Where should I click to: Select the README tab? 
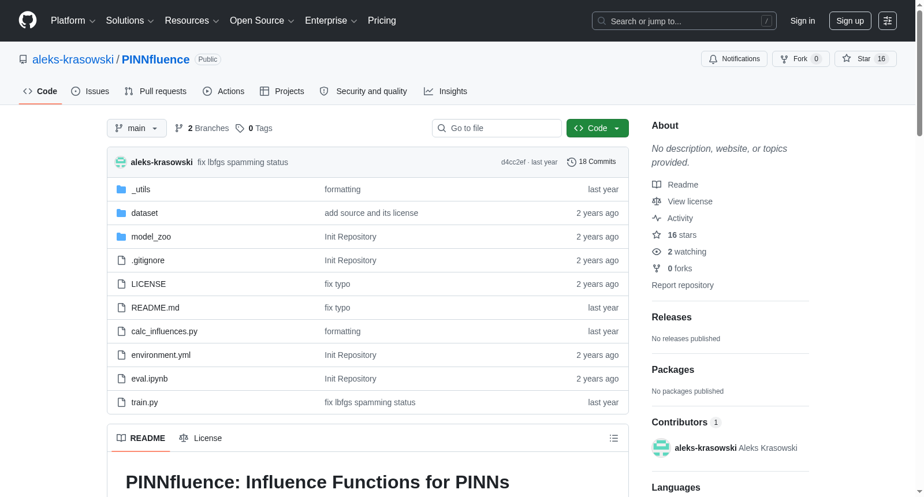(x=141, y=438)
